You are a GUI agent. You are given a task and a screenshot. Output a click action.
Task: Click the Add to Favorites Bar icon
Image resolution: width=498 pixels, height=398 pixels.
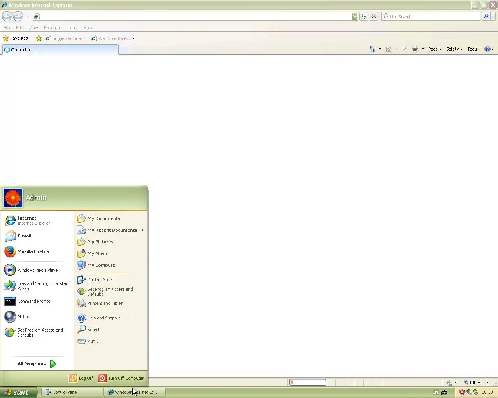pos(39,38)
